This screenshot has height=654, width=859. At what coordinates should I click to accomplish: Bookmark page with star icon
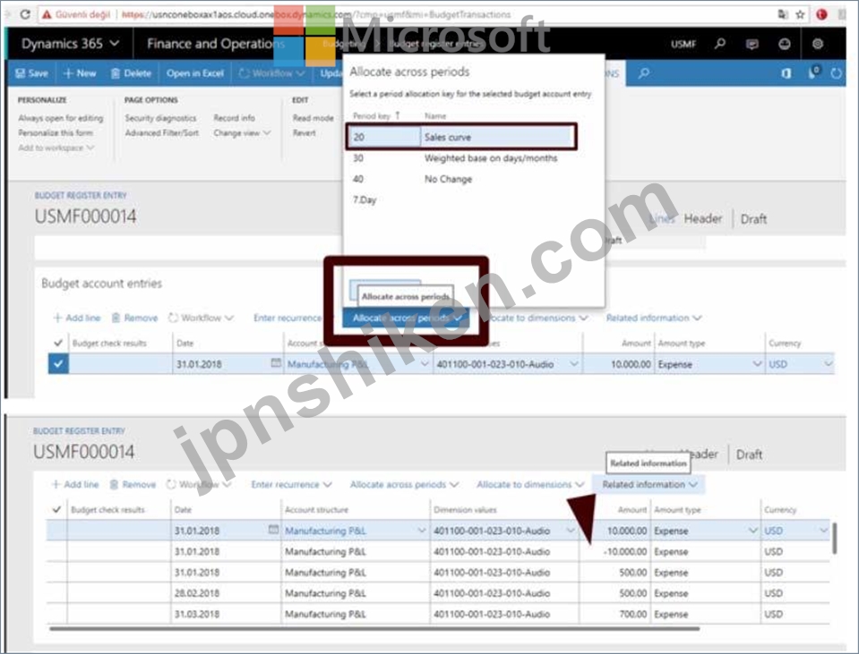[800, 15]
